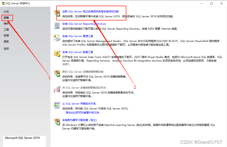This screenshot has width=227, height=147.
Task: Go to 维护 in the sidebar
Action: (x=6, y=24)
